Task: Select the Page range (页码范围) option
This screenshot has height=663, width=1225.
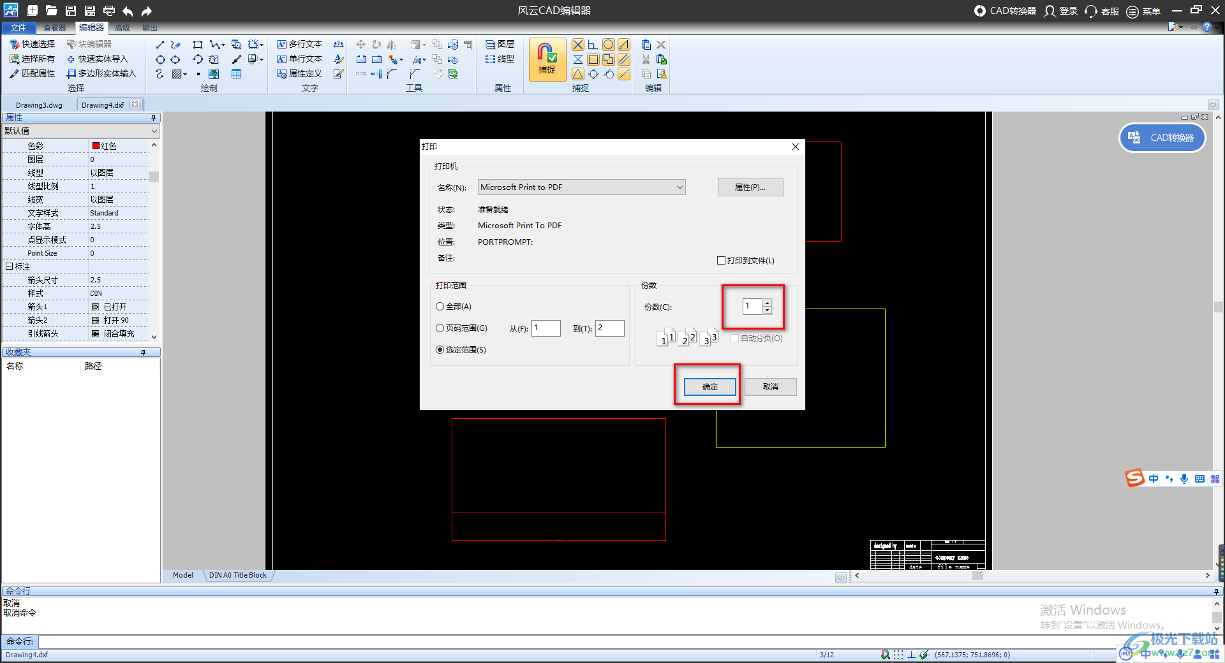Action: click(x=440, y=328)
